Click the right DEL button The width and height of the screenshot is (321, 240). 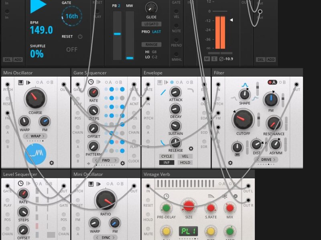pos(260,60)
